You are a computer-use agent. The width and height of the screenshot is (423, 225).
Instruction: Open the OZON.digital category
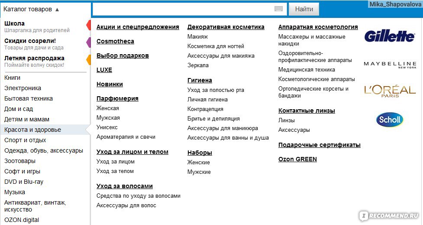coord(22,220)
